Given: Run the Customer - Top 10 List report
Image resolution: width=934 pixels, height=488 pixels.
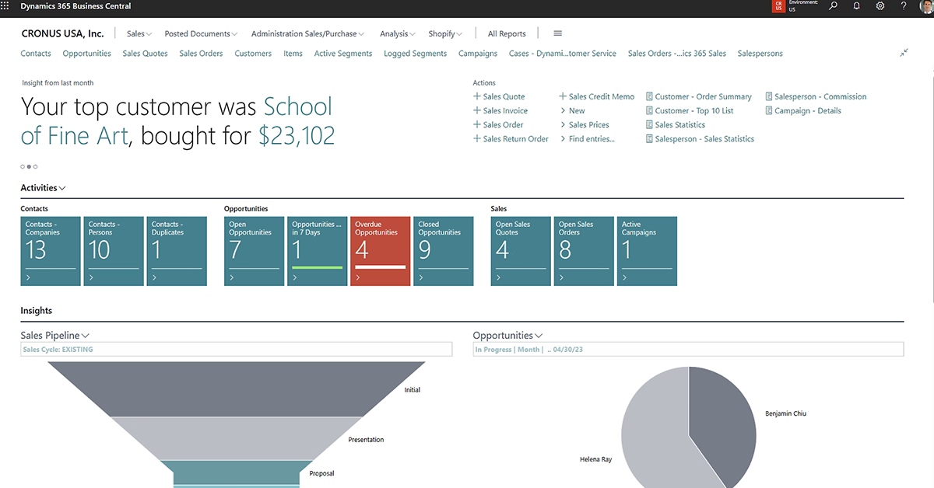Looking at the screenshot, I should [690, 110].
